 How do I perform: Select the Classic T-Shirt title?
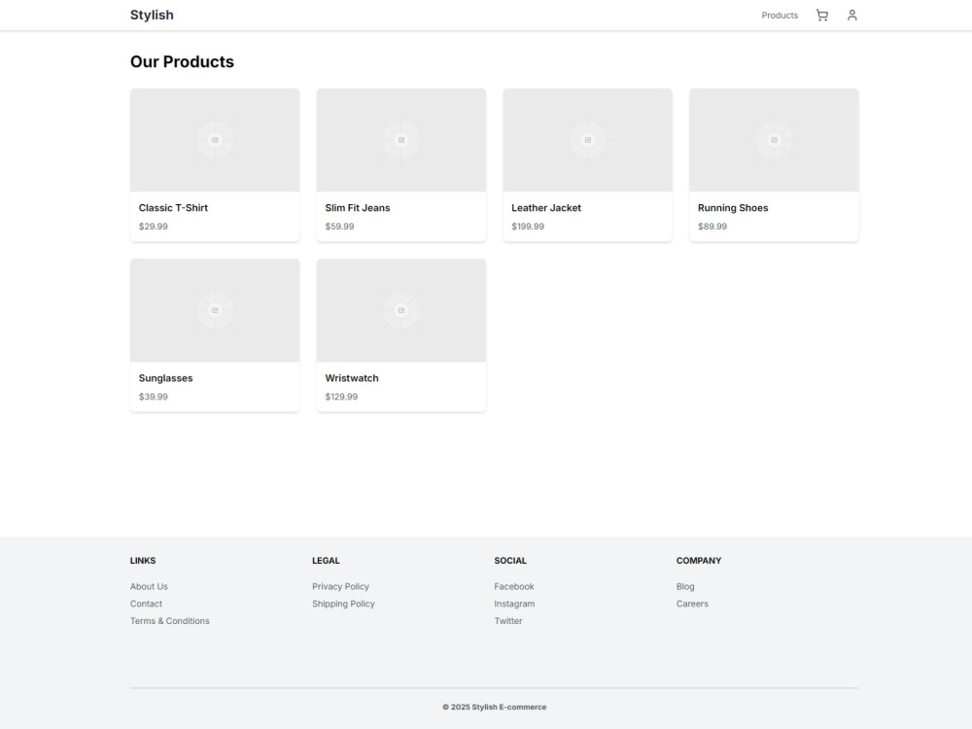click(174, 208)
